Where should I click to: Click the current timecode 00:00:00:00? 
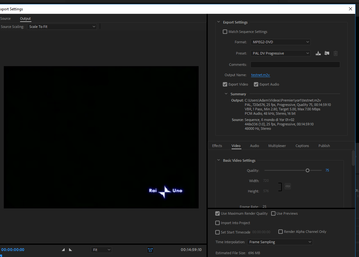click(x=13, y=250)
